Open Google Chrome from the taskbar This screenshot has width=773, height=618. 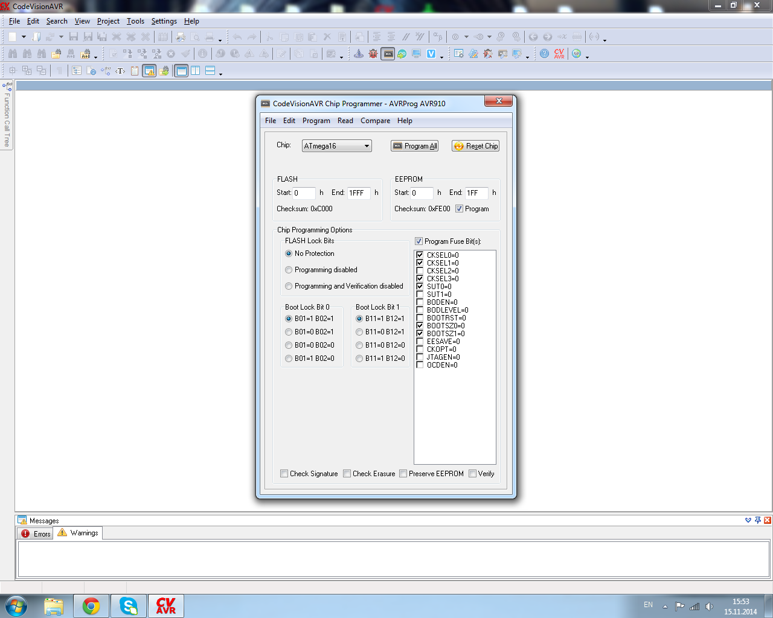click(91, 606)
